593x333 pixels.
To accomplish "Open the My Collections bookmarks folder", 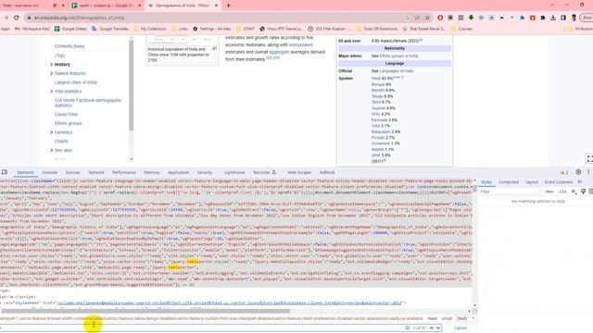I will [150, 29].
